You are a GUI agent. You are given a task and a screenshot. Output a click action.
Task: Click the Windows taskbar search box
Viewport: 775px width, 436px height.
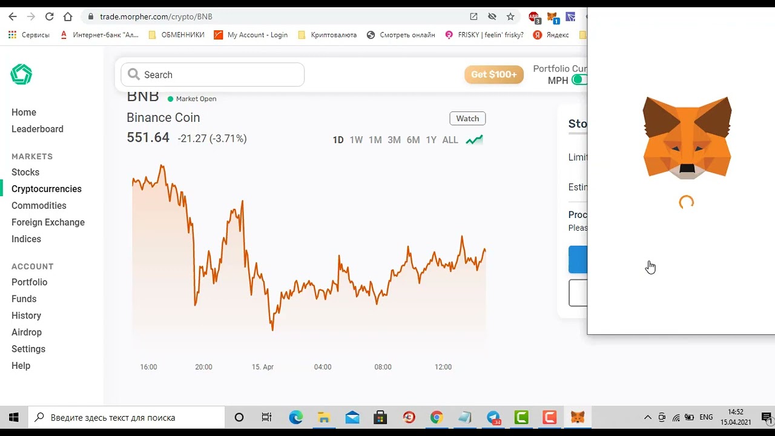point(127,417)
